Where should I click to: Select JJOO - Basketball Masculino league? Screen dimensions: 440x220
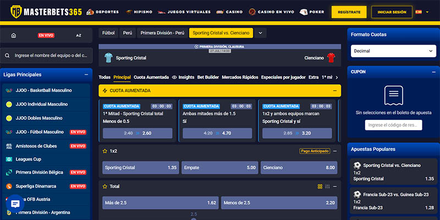[x=46, y=90]
